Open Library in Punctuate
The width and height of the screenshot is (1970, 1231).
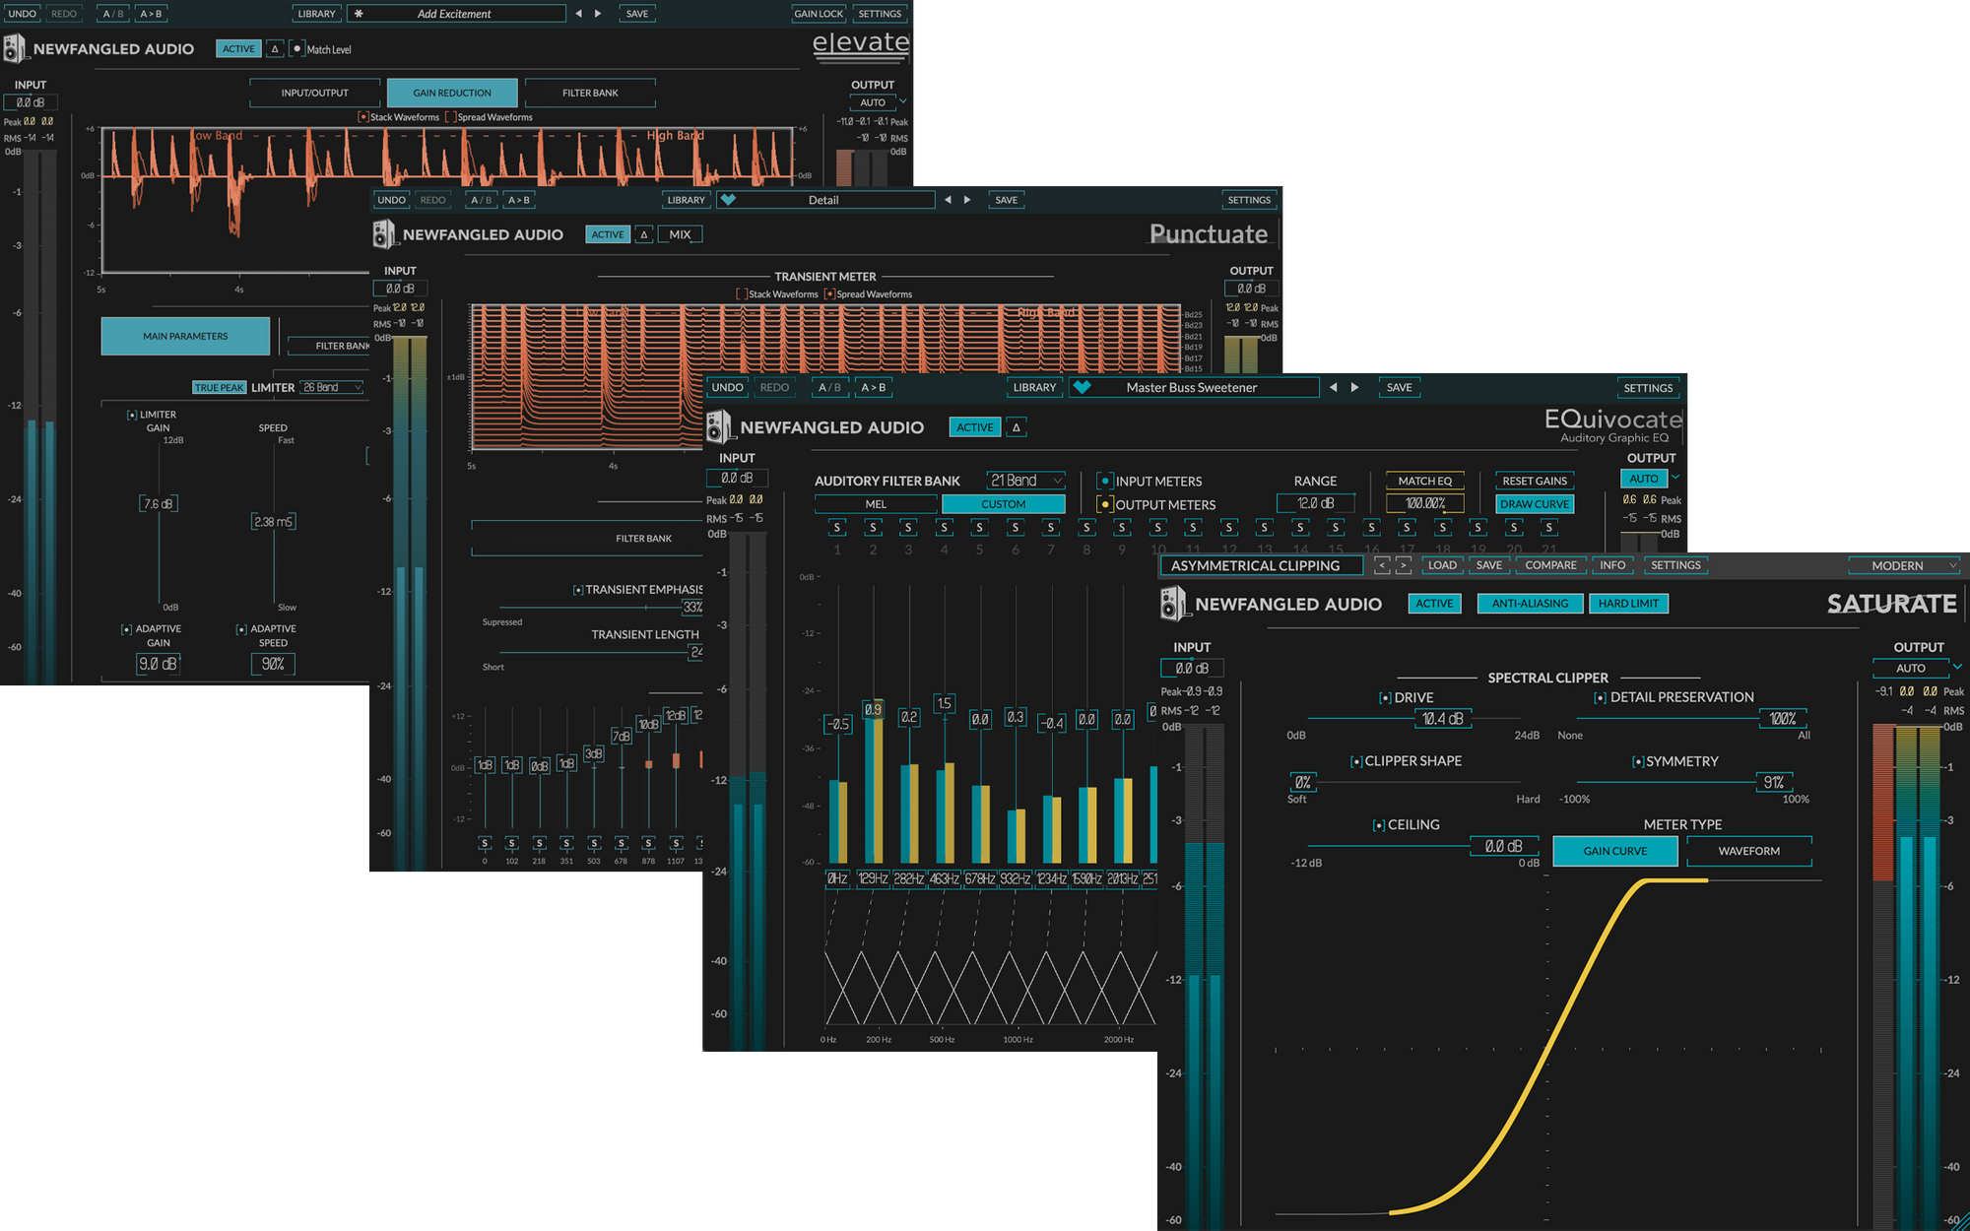pos(687,200)
